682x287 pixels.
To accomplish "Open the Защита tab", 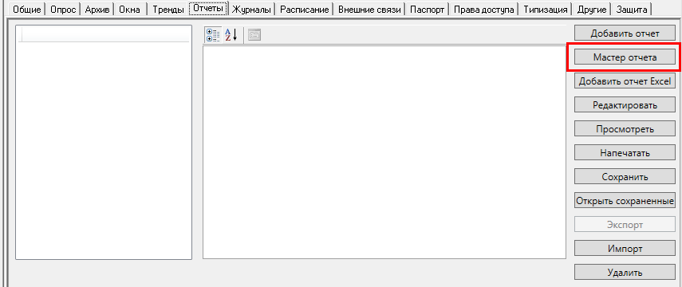I will [632, 9].
